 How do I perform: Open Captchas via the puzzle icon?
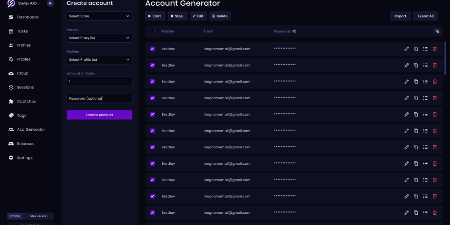[11, 101]
